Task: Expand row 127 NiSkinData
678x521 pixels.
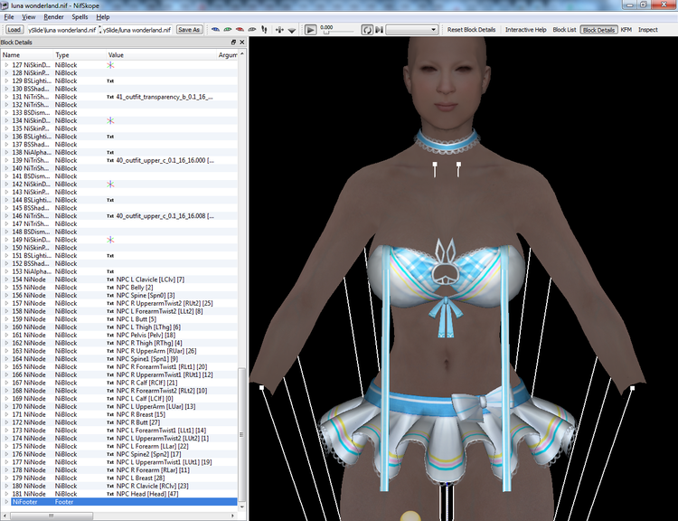Action: (x=6, y=65)
